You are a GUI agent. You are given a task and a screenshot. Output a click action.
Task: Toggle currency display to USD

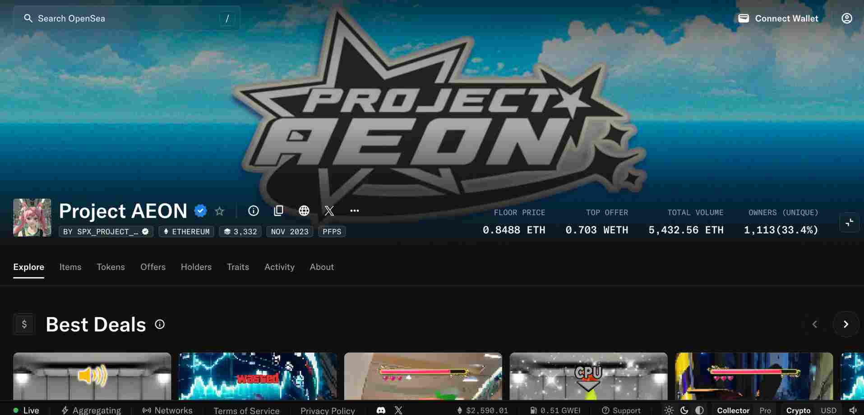(828, 410)
